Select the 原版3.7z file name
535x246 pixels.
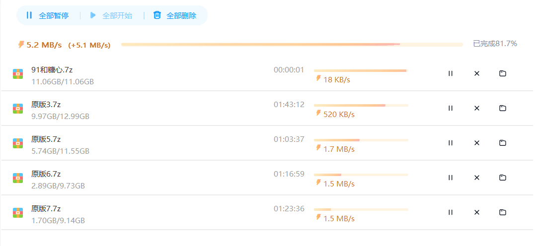click(x=46, y=104)
